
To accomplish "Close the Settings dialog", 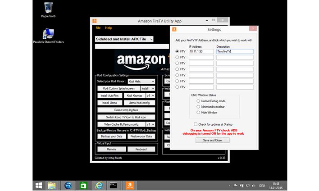I will point(253,28).
